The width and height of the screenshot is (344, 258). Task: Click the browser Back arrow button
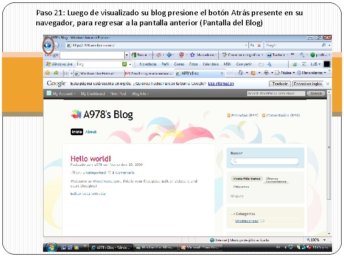(47, 45)
